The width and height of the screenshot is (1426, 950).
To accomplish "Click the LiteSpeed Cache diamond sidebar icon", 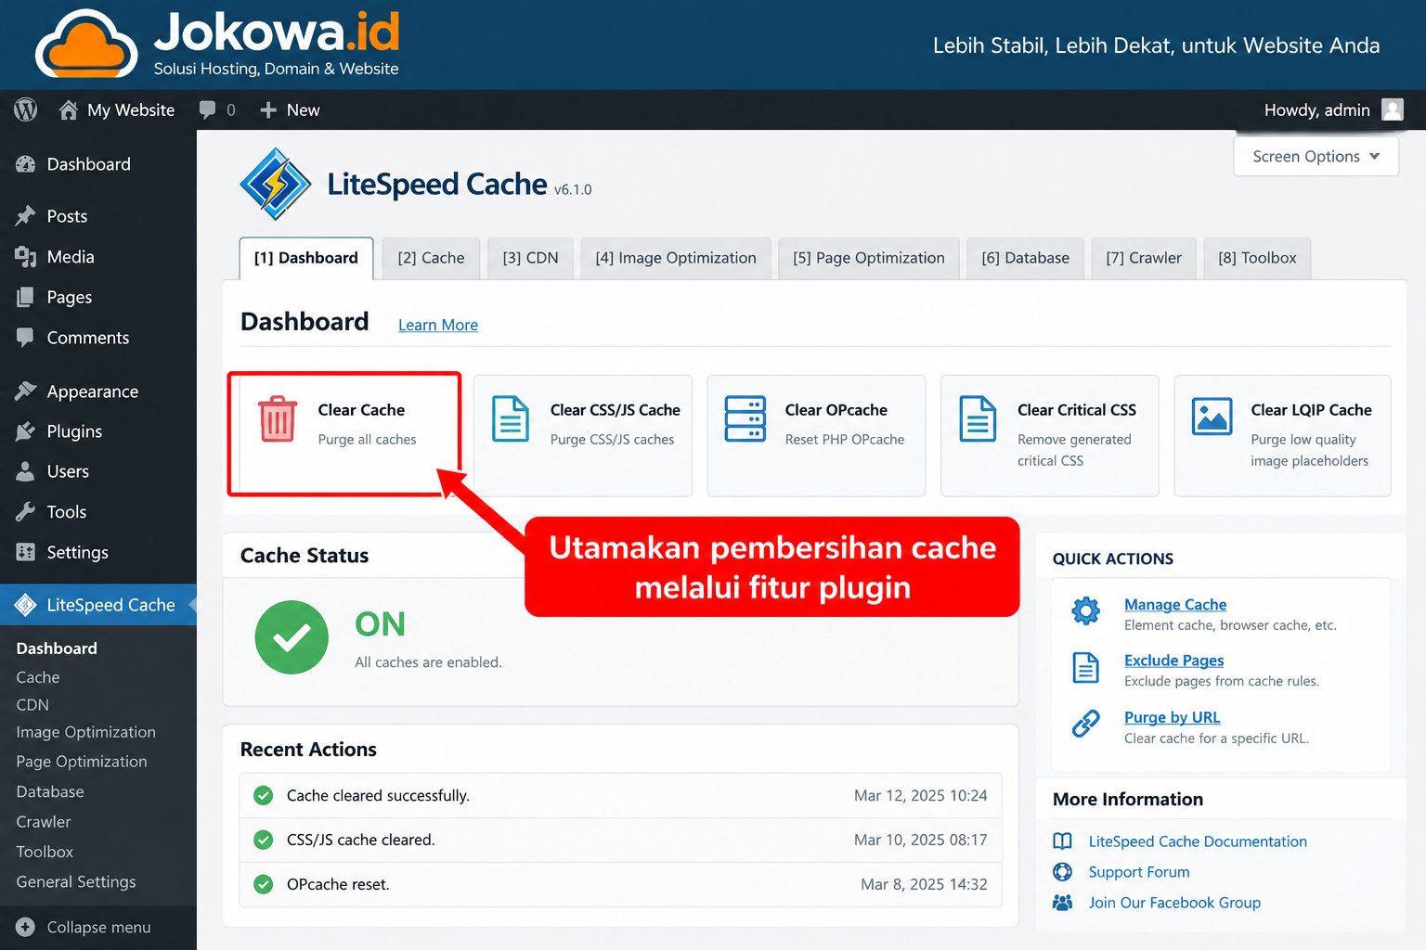I will [x=26, y=605].
